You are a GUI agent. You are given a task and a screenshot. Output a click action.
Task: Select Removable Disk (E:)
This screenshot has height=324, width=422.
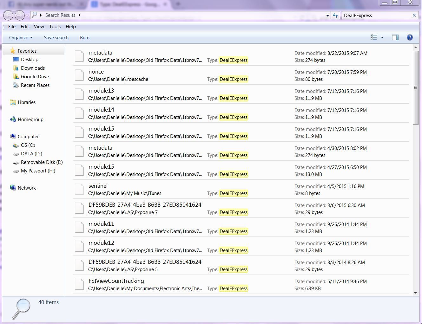coord(42,162)
